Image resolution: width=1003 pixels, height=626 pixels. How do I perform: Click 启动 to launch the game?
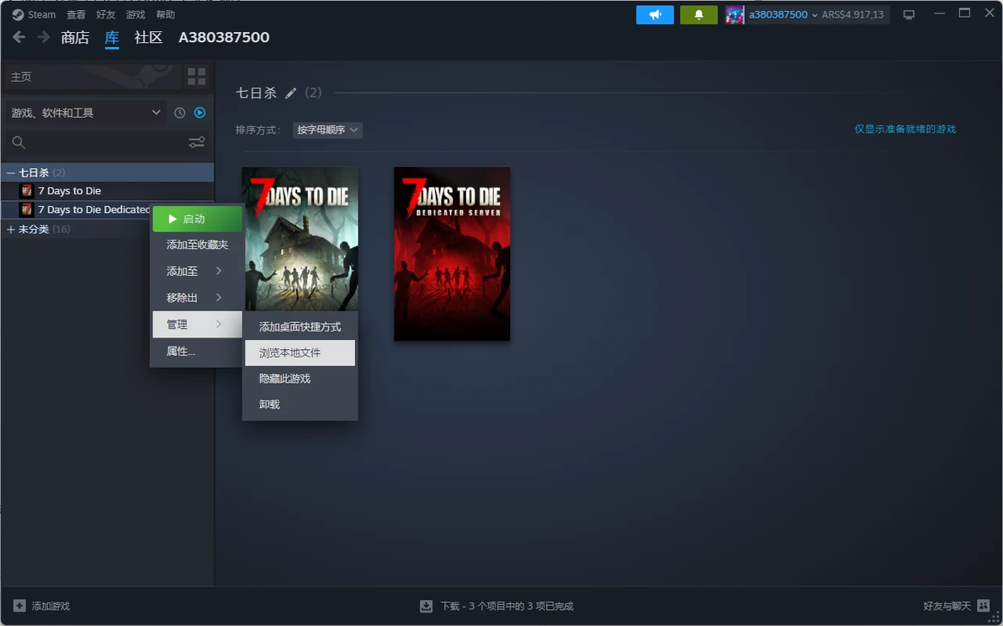click(197, 219)
